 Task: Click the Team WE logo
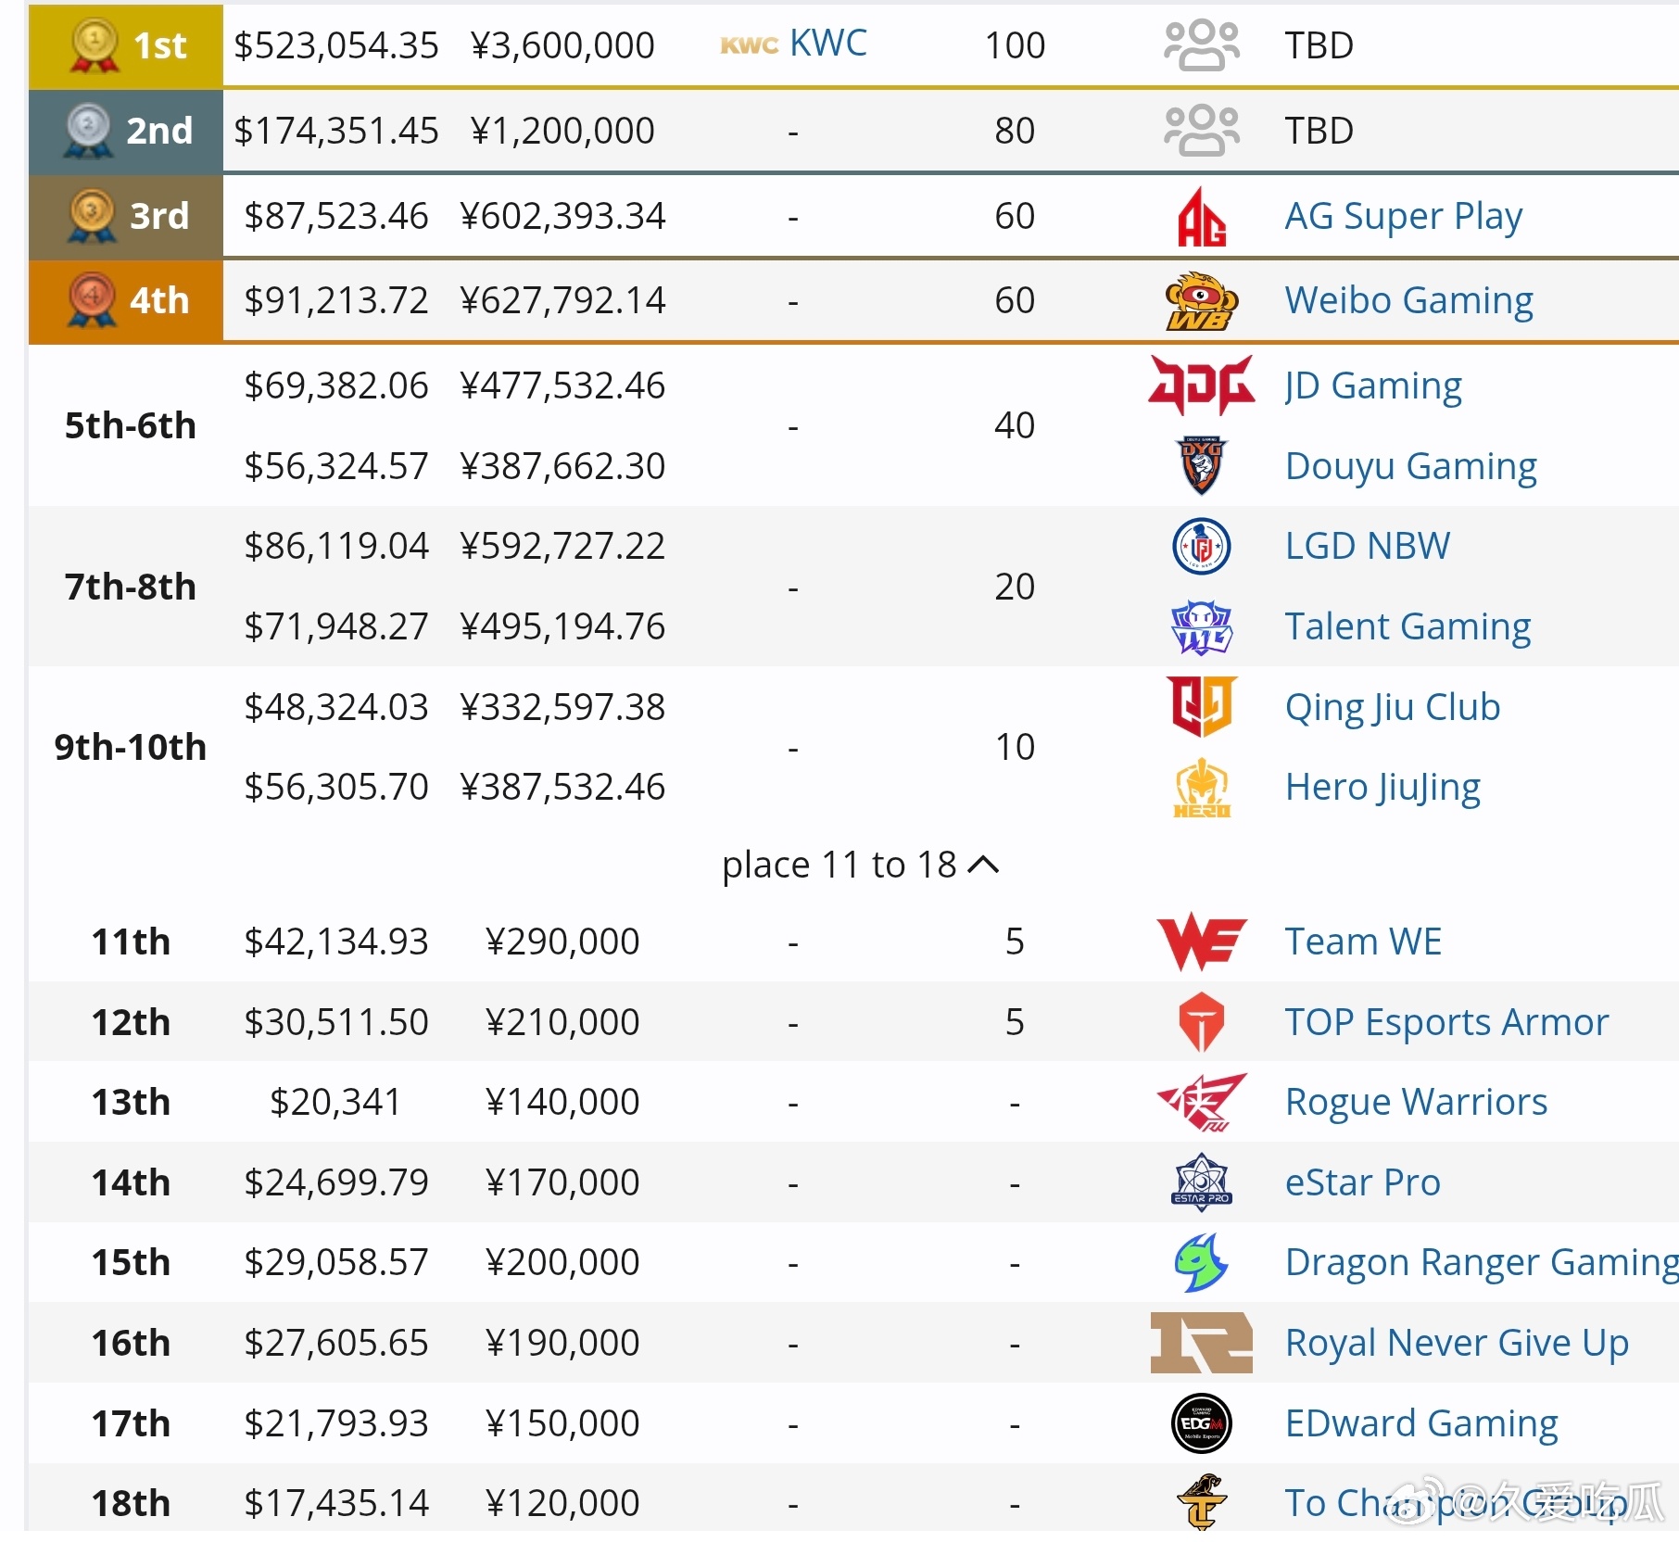(1202, 942)
